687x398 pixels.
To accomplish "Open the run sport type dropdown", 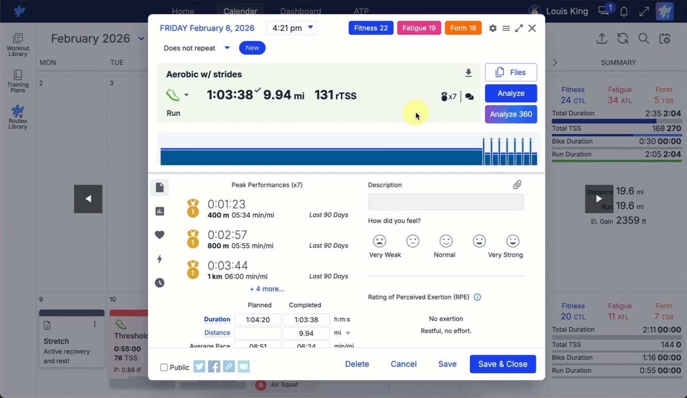I will point(177,95).
